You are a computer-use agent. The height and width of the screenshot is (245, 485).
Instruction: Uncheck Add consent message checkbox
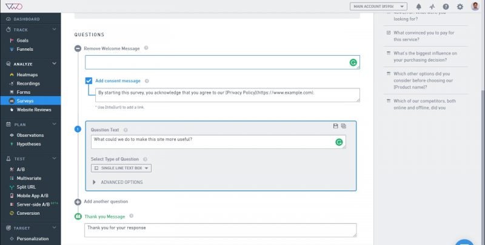[x=89, y=80]
